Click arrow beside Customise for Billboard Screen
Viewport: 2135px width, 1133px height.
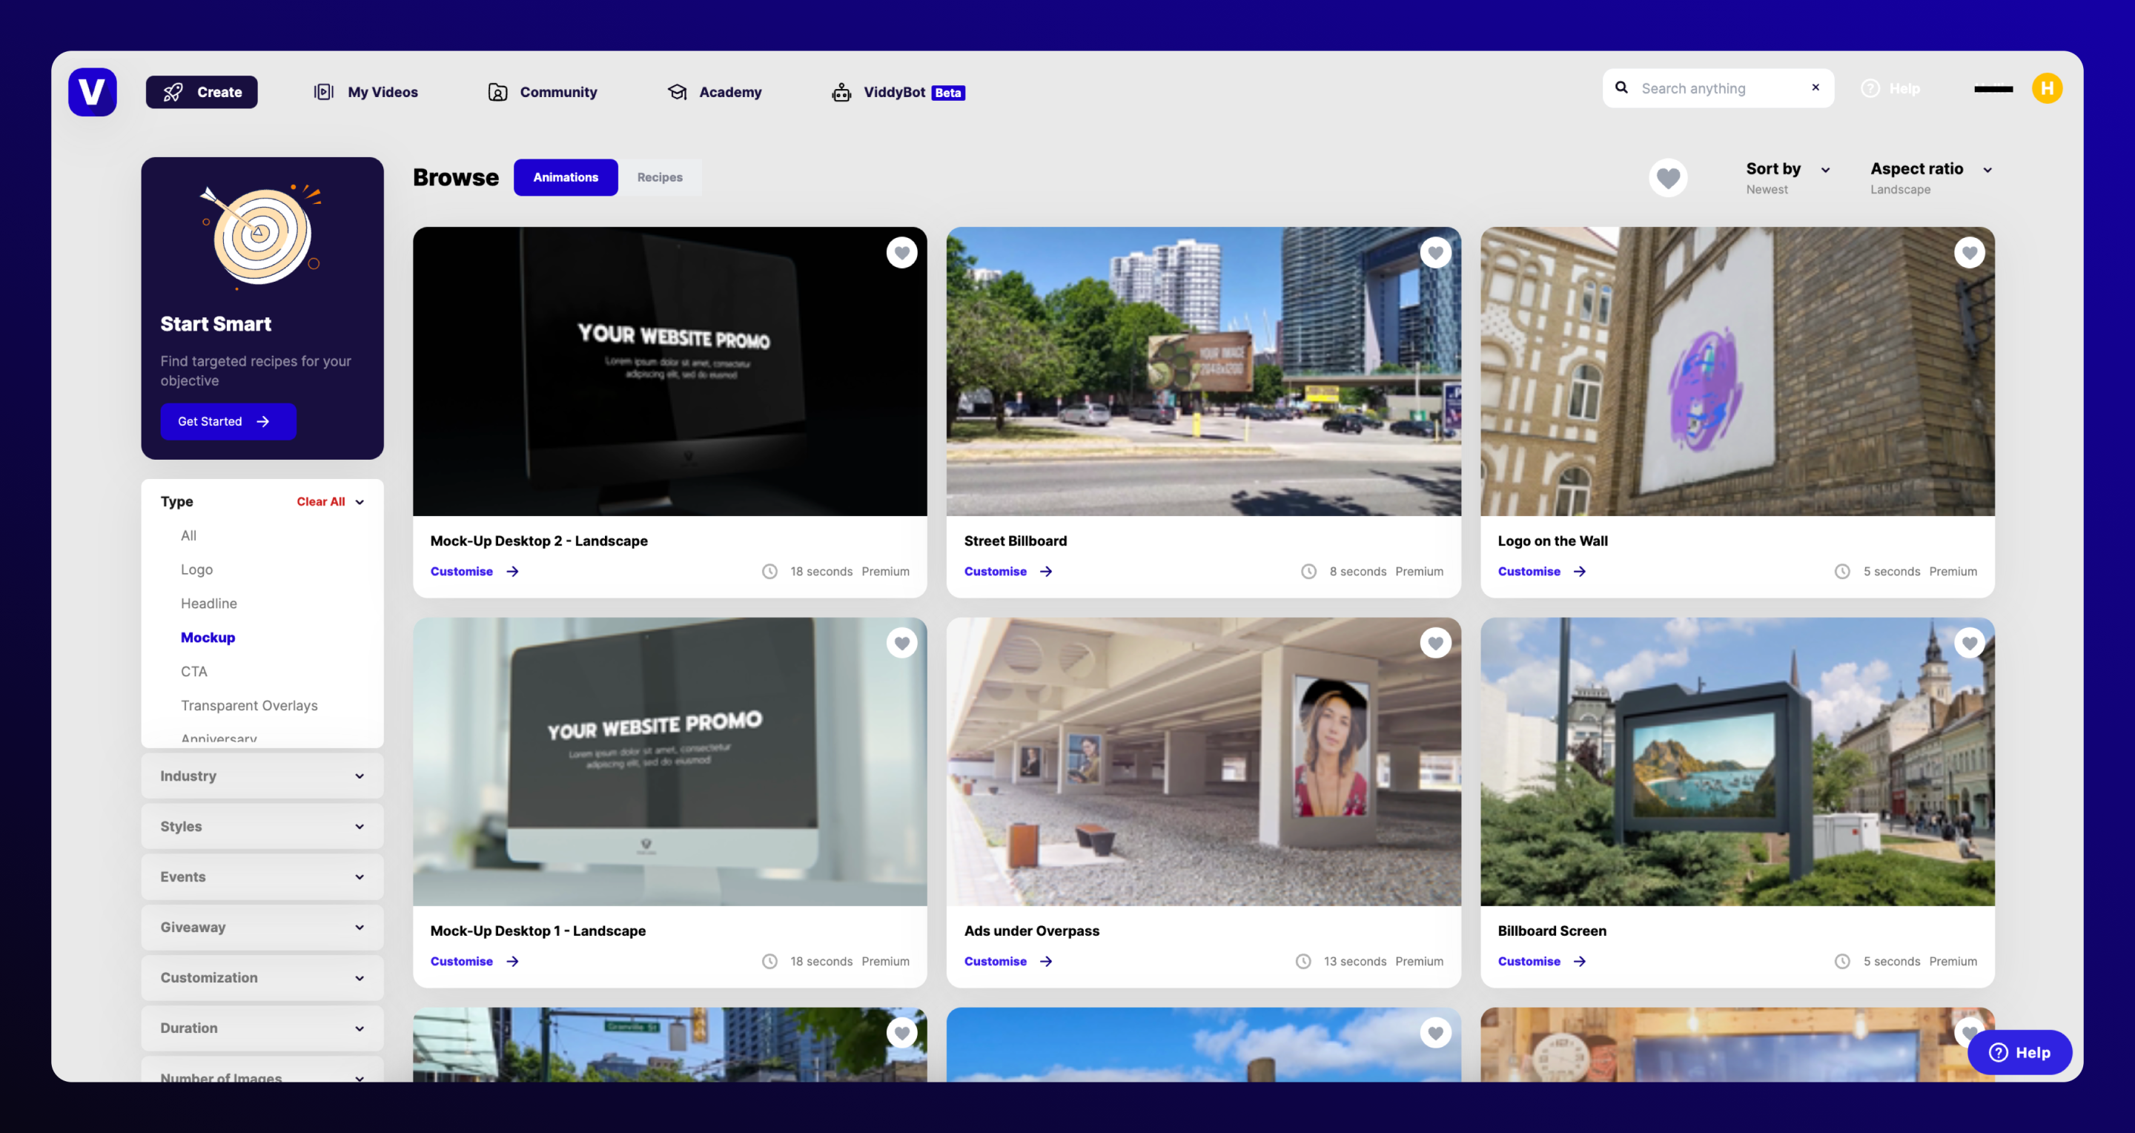(x=1580, y=962)
